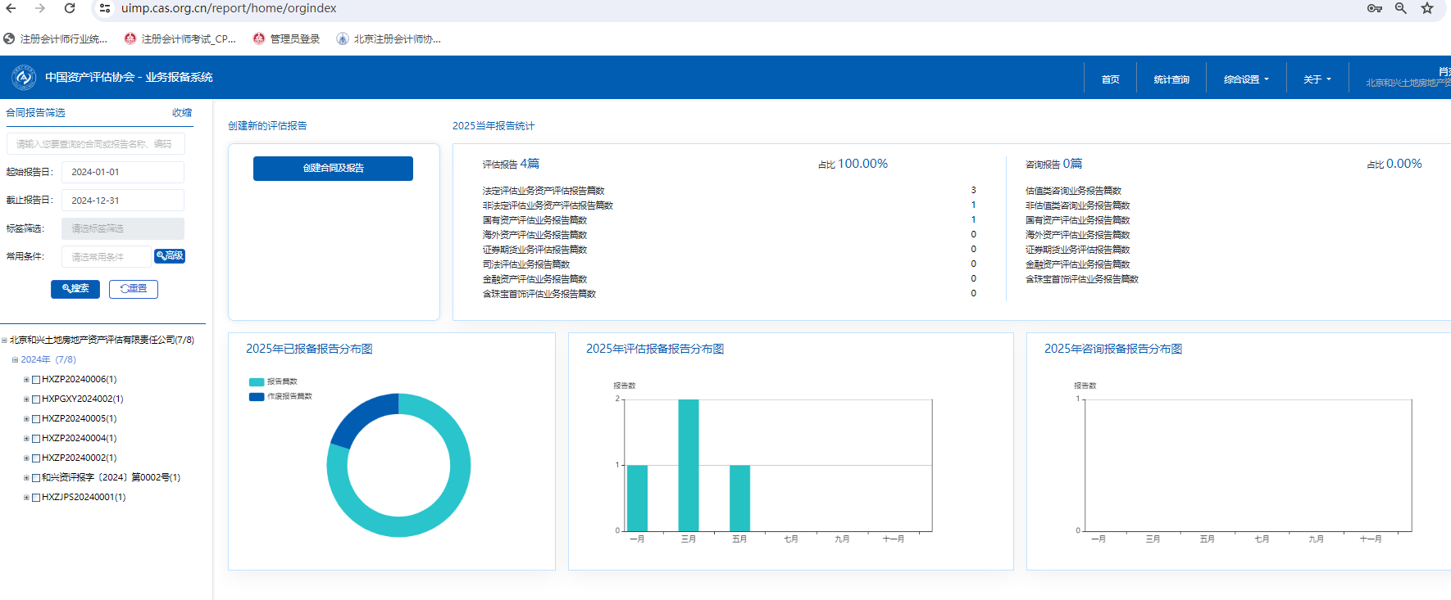Select the HXZJPS20240001 checkbox
This screenshot has width=1451, height=600.
point(36,498)
